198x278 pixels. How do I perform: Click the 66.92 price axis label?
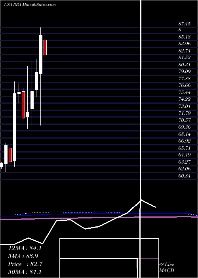185,141
